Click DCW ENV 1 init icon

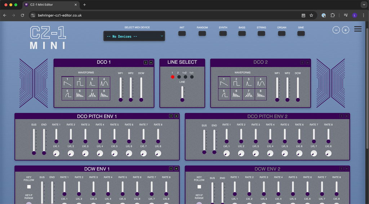pos(171,168)
